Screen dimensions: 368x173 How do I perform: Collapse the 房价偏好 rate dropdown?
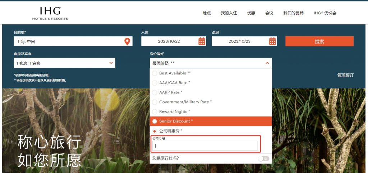267,63
